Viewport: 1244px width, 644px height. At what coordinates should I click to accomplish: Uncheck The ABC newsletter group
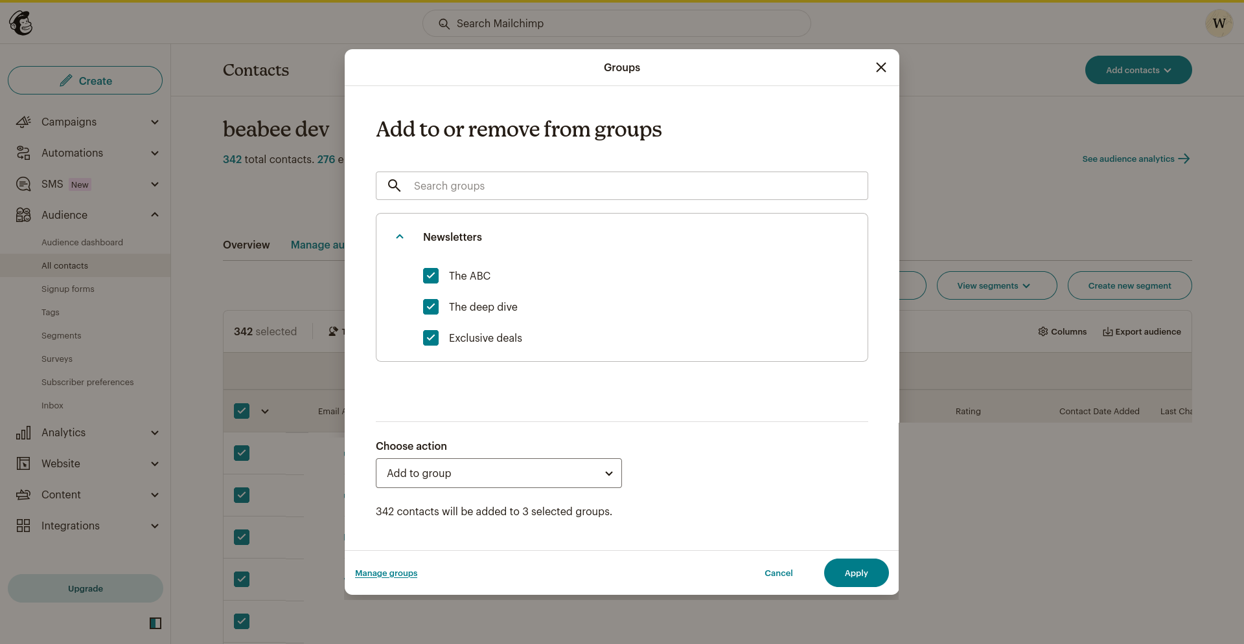(431, 276)
